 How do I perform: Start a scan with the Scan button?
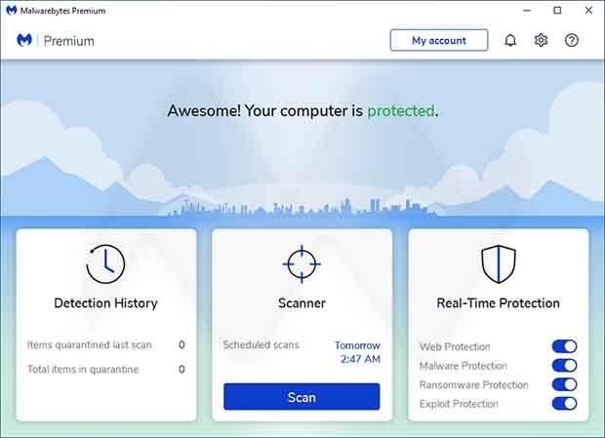[x=302, y=397]
